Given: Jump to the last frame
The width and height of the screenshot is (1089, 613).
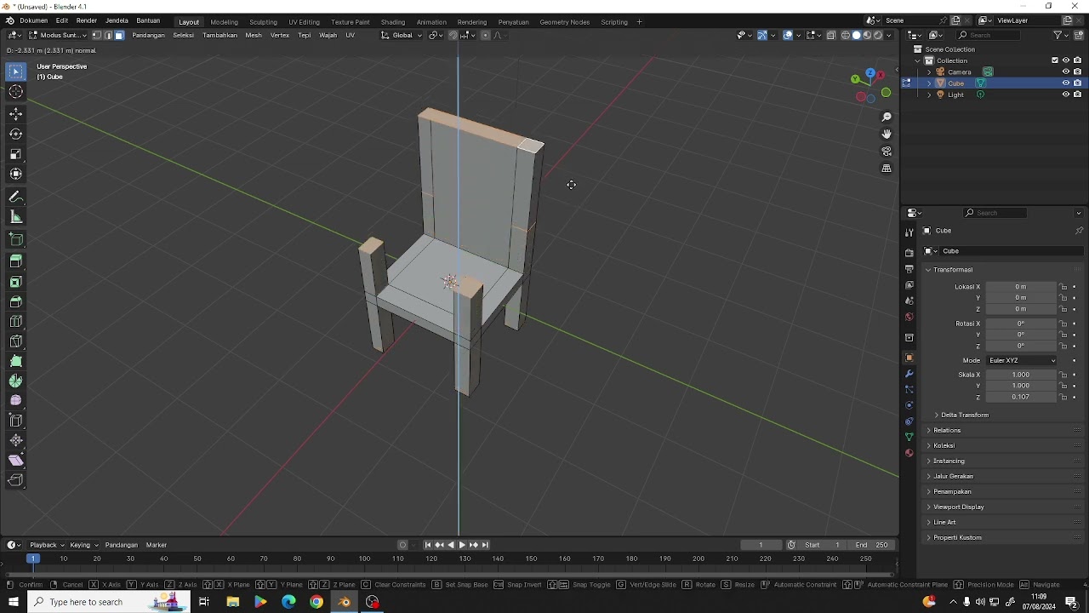Looking at the screenshot, I should (485, 545).
